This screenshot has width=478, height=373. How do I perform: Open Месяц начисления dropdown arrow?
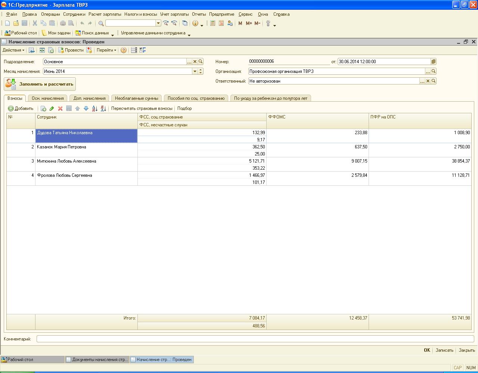(195, 71)
